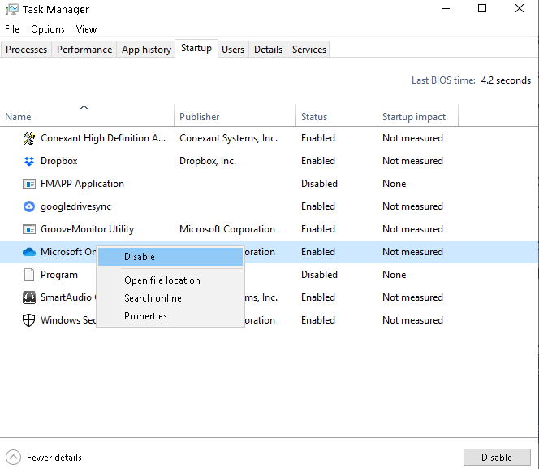Open the Options menu
Image resolution: width=539 pixels, height=469 pixels.
pos(48,29)
